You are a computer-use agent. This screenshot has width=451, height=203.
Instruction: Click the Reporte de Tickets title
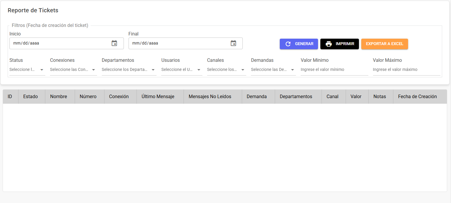33,11
